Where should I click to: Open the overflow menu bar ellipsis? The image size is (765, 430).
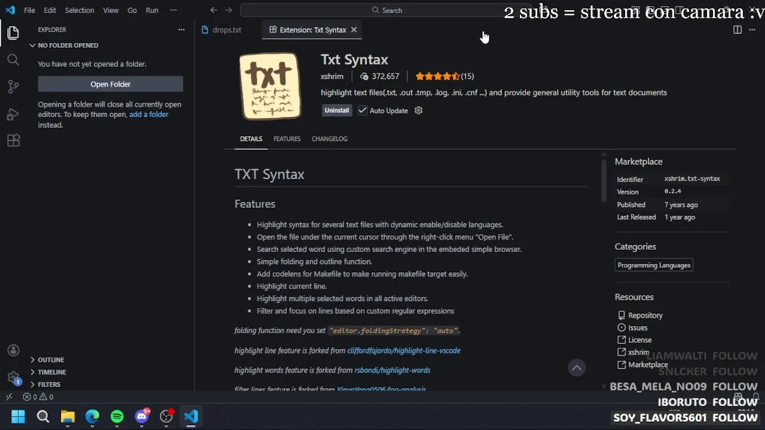pyautogui.click(x=173, y=10)
